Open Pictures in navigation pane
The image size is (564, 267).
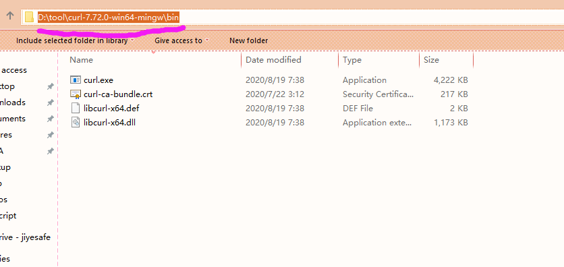click(x=6, y=135)
